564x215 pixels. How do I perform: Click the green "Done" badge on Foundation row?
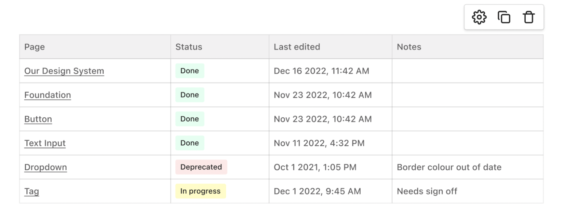pyautogui.click(x=190, y=95)
